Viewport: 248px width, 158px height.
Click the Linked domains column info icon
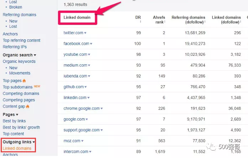click(241, 22)
